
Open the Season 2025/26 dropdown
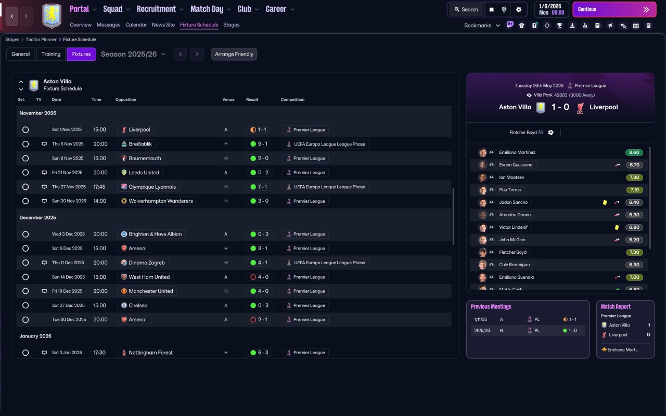pyautogui.click(x=133, y=54)
